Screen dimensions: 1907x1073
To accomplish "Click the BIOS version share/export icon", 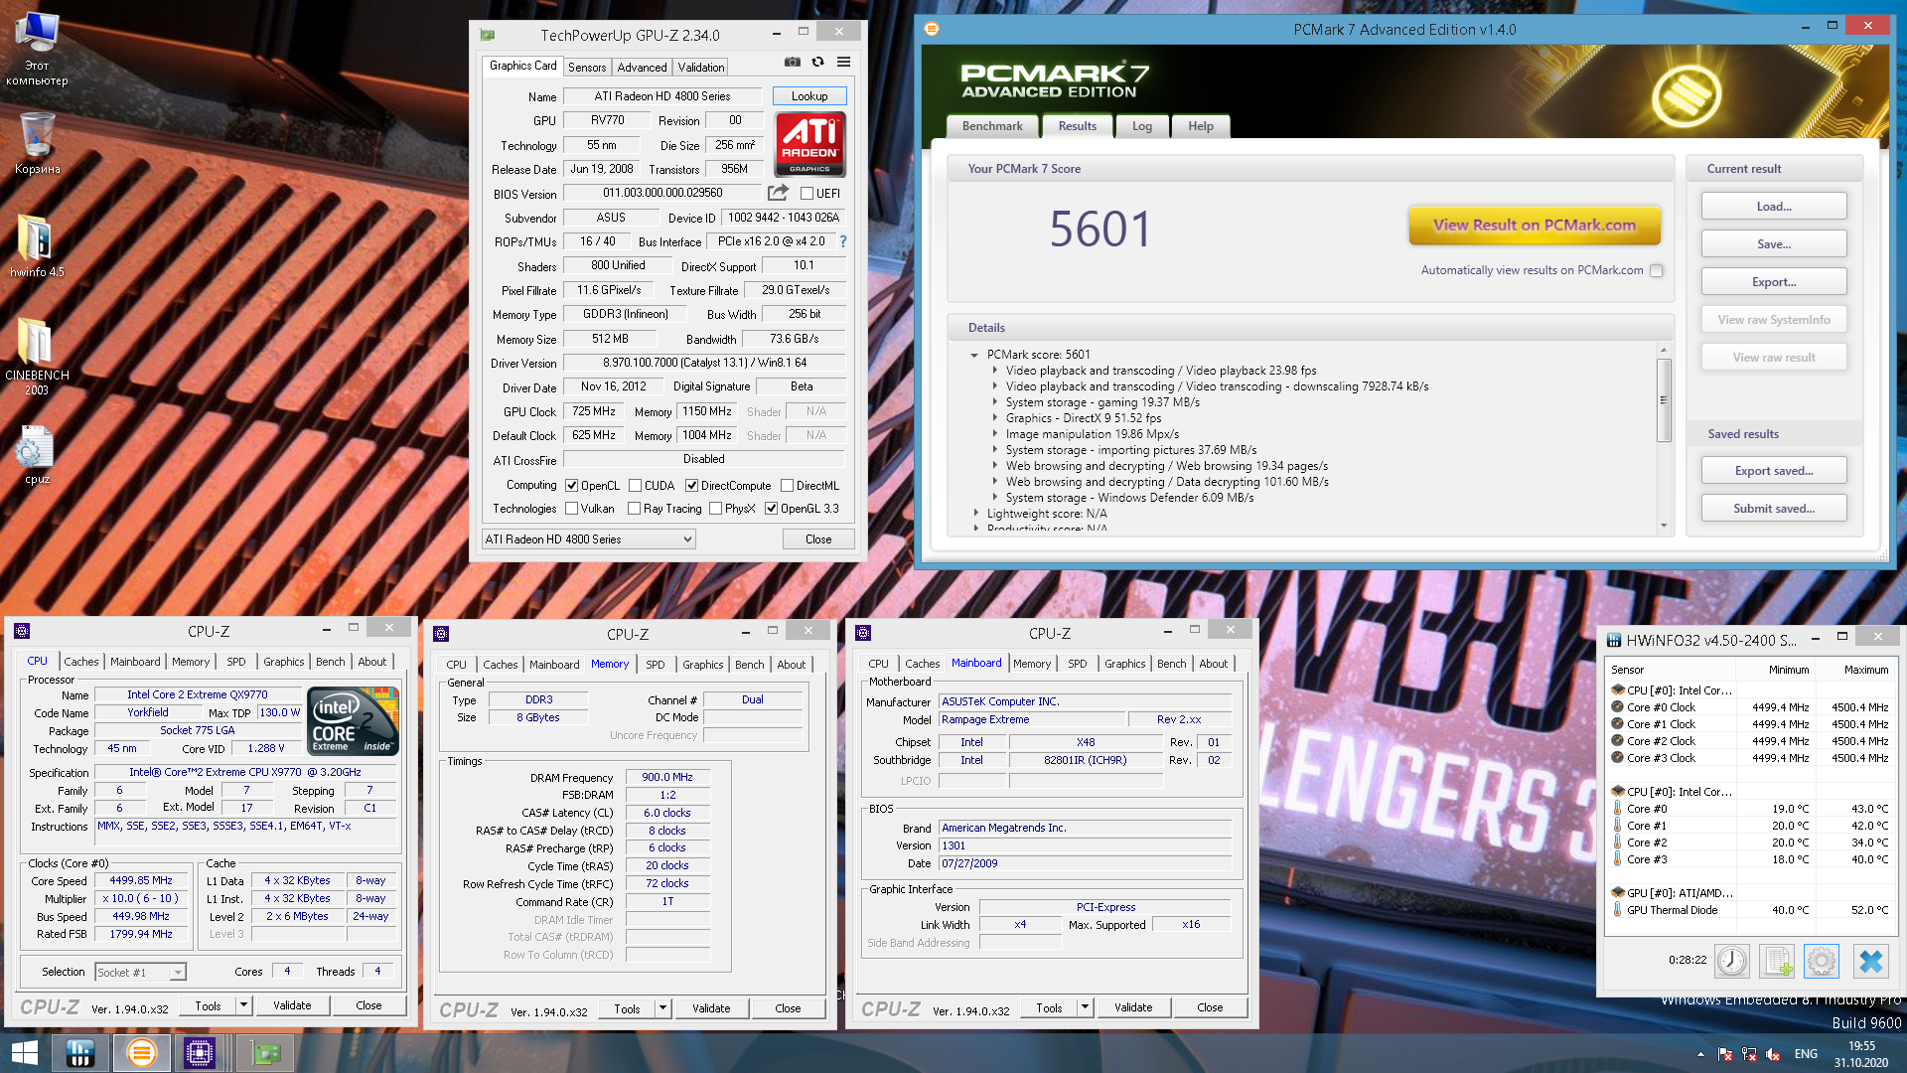I will pos(778,192).
